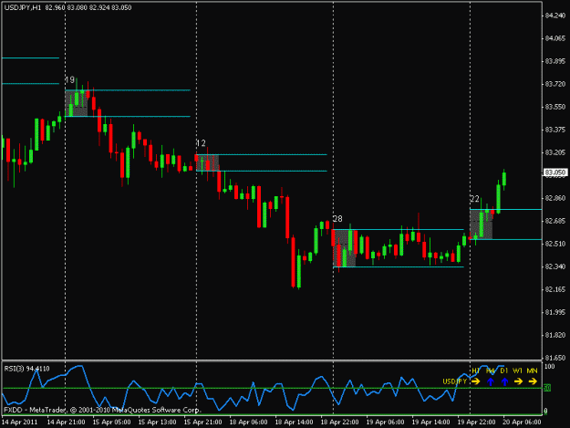This screenshot has width=570, height=428.
Task: Click the 82.860 price axis label
Action: pyautogui.click(x=555, y=198)
